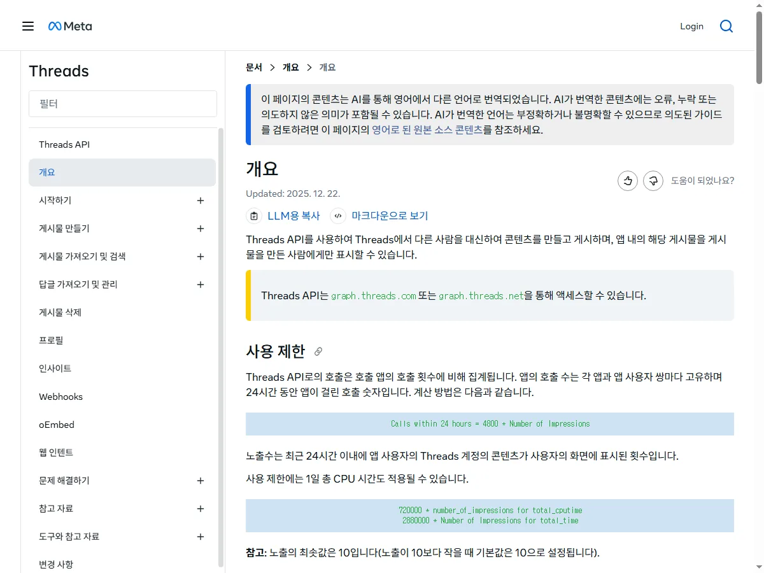This screenshot has width=764, height=573.
Task: Click graph.threads.com code text
Action: click(373, 296)
